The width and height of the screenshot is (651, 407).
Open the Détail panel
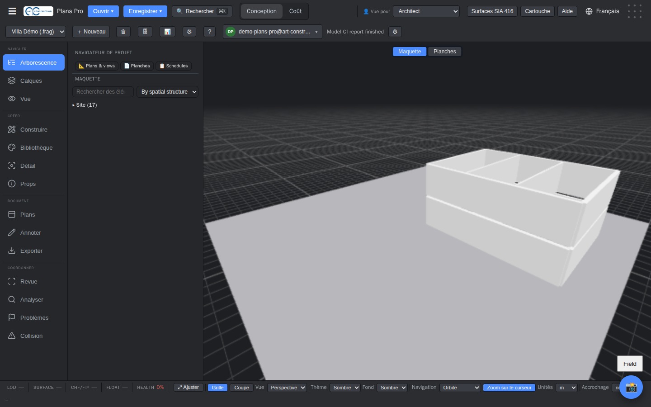(x=33, y=166)
